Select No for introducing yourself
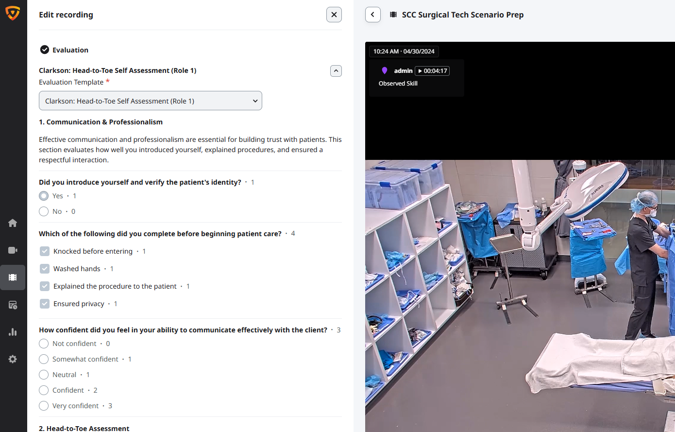675x432 pixels. pos(44,211)
